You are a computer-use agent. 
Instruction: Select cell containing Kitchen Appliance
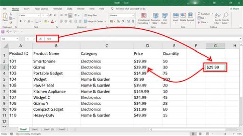(56, 92)
